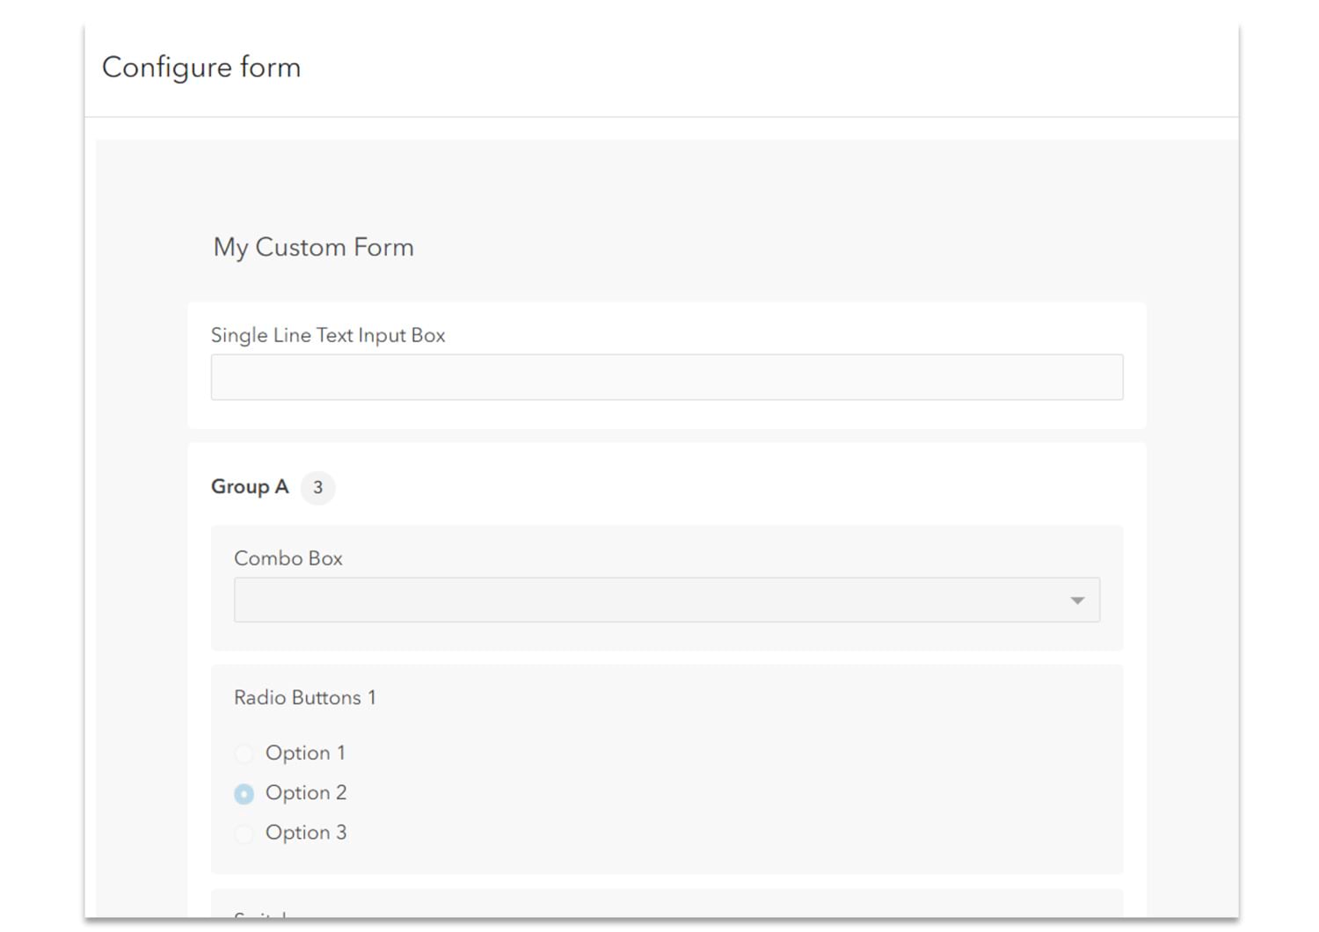Click the Option 1 label text
1319x932 pixels.
point(305,754)
